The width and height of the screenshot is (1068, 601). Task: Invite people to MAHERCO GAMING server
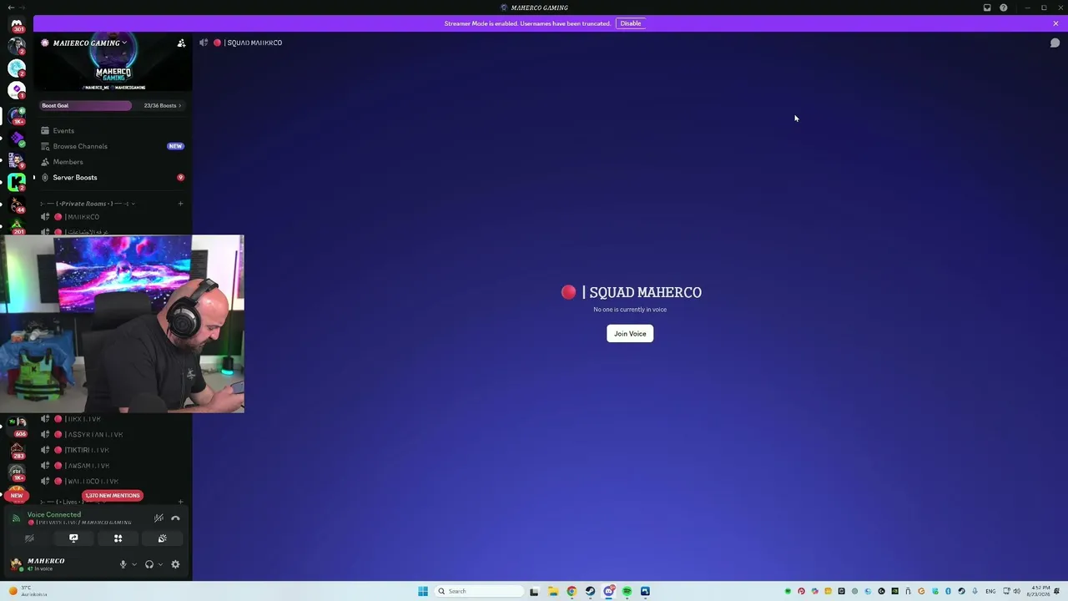pyautogui.click(x=181, y=43)
